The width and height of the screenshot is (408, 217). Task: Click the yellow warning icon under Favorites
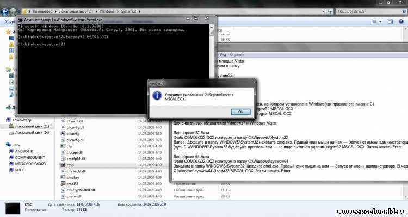click(11, 44)
